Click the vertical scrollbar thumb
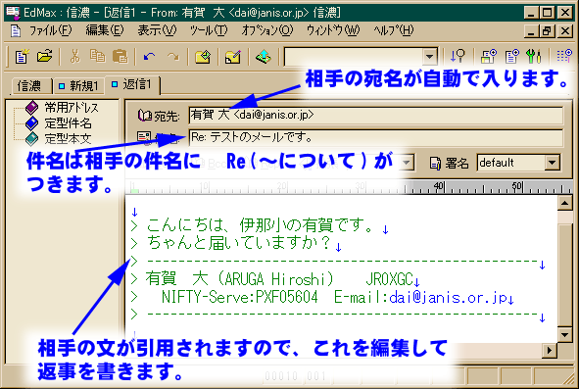 point(565,274)
